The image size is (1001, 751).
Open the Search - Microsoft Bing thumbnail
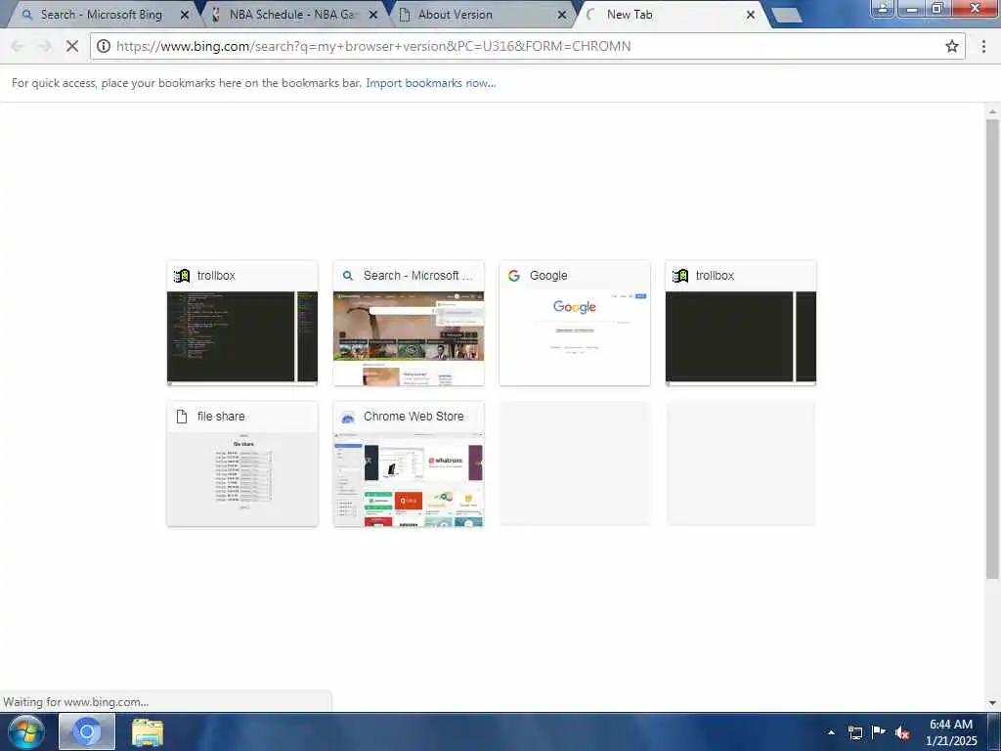pos(409,323)
